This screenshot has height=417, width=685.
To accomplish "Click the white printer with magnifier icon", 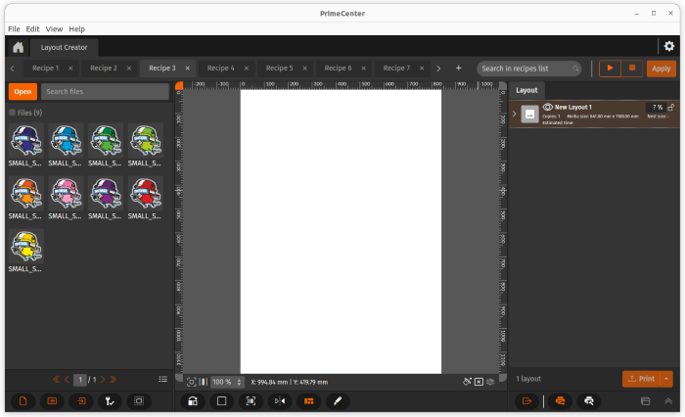I will [589, 401].
